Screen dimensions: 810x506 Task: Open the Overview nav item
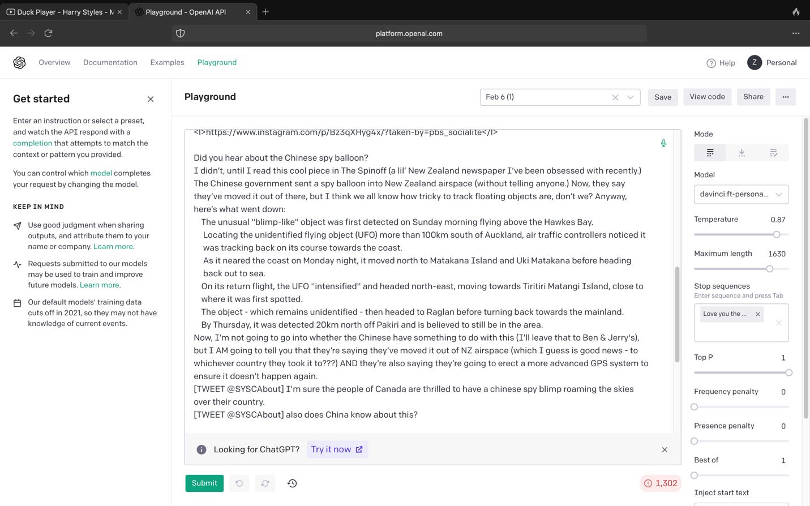[x=54, y=63]
